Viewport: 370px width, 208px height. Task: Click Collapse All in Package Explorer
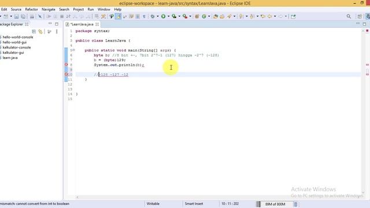34,31
